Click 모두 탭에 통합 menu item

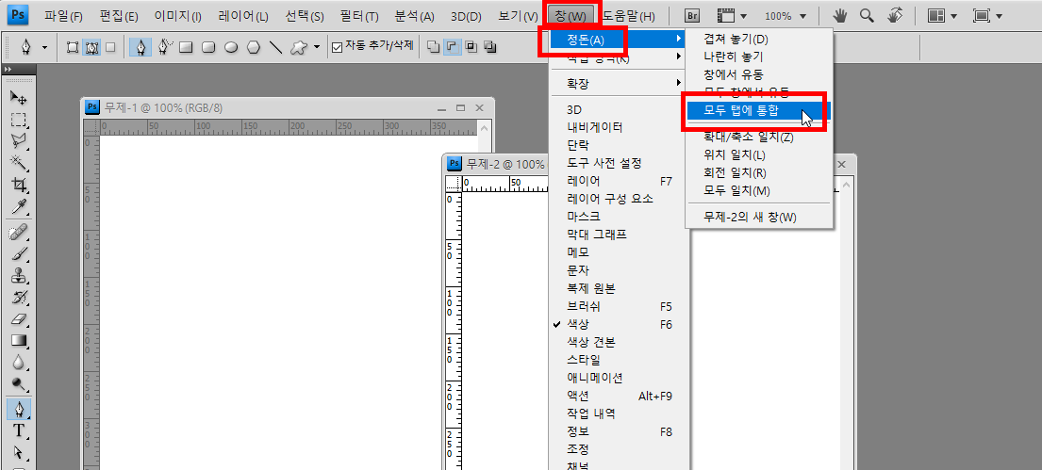click(740, 111)
